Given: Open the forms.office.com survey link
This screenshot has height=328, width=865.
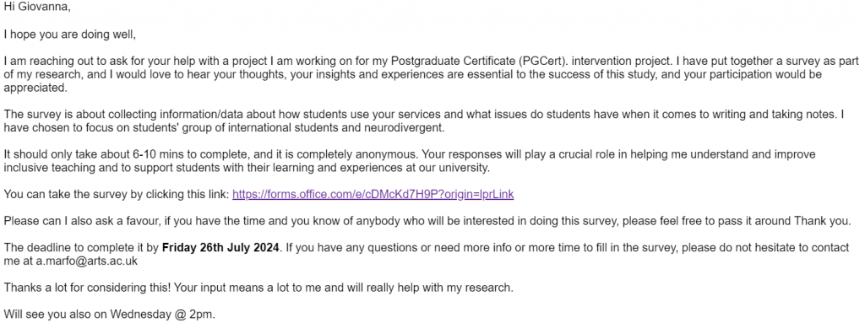Looking at the screenshot, I should 373,194.
